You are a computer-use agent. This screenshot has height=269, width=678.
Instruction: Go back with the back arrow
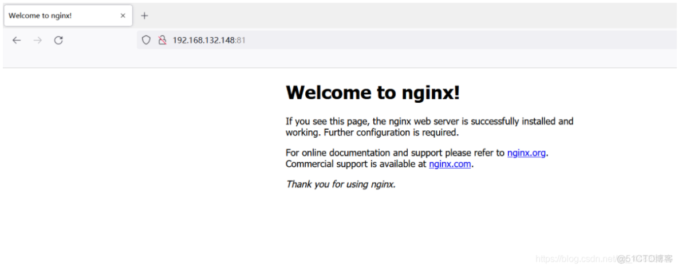pos(17,41)
